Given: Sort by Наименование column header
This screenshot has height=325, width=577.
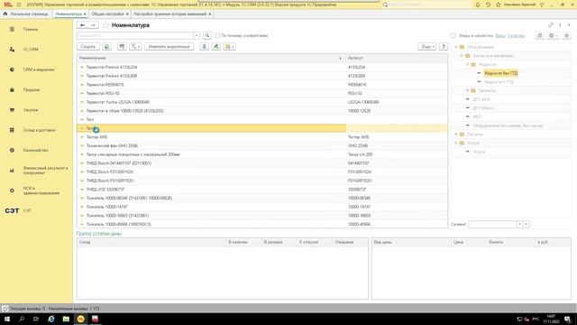Looking at the screenshot, I should point(211,58).
